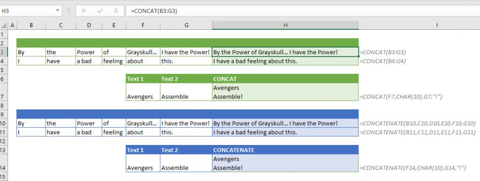Click the green Text 2 header cell
The image size is (480, 181).
coord(186,79)
